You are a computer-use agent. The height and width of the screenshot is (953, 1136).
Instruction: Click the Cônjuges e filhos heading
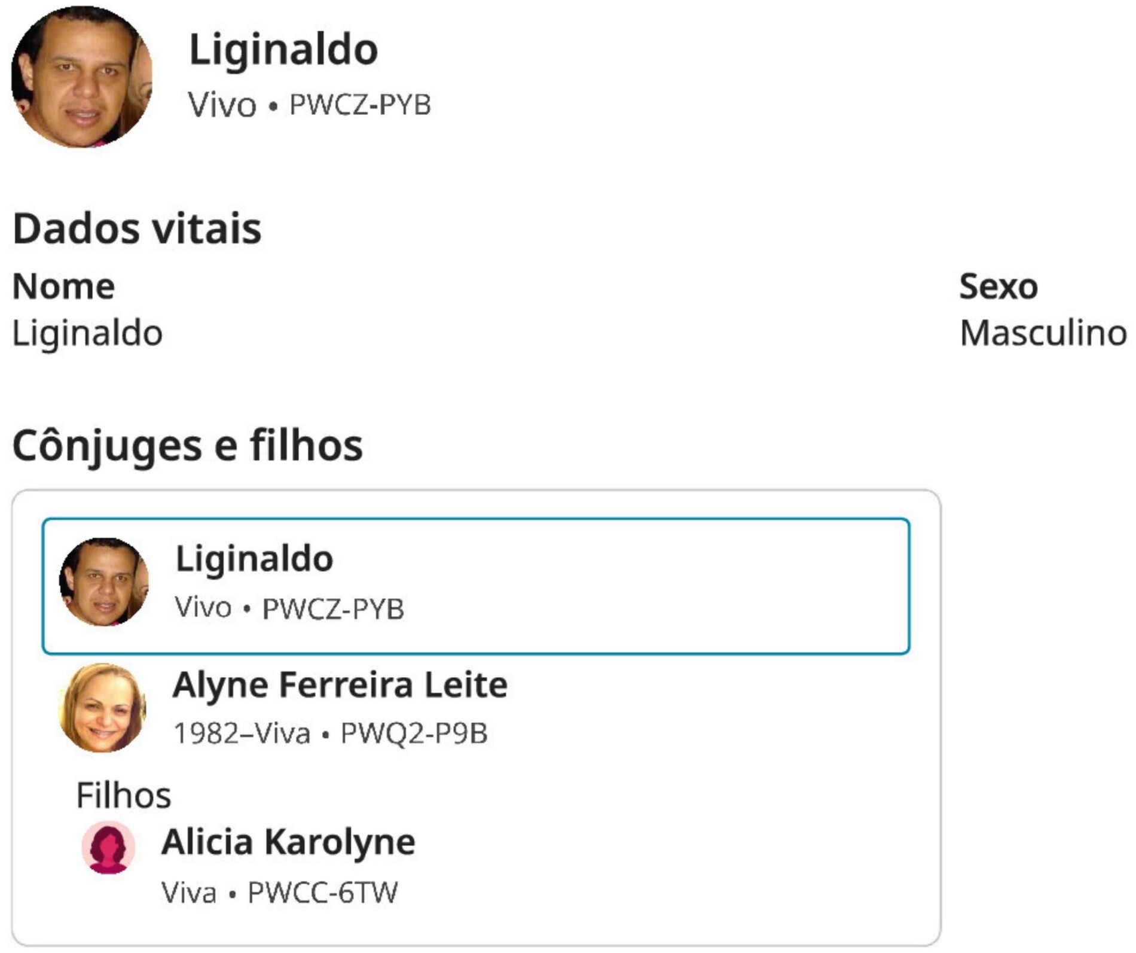click(x=187, y=446)
